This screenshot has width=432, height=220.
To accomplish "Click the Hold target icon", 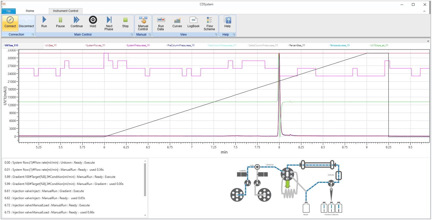I will pyautogui.click(x=93, y=20).
